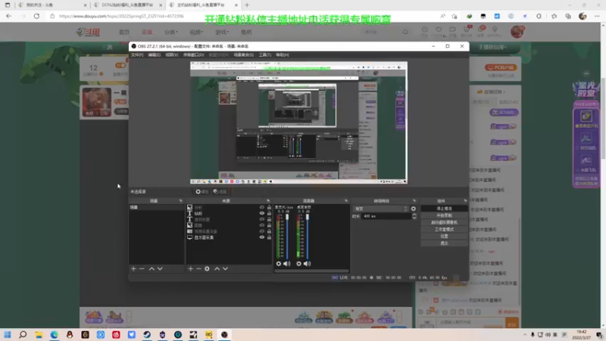The height and width of the screenshot is (341, 606).
Task: Click the browser refresh icon
Action: 36,16
